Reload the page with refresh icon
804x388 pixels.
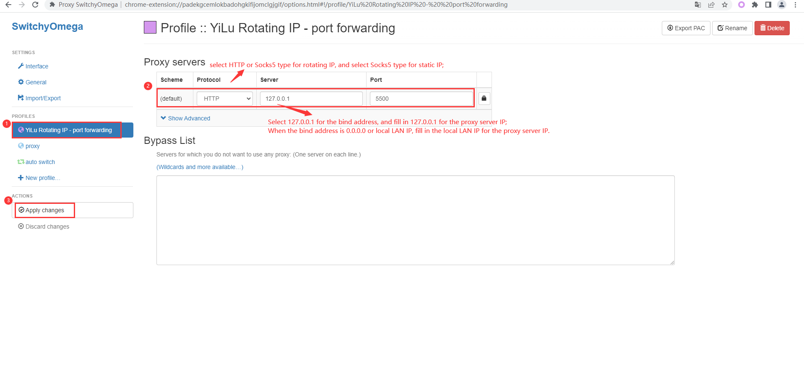(x=35, y=5)
